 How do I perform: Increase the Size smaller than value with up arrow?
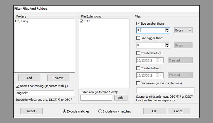pyautogui.click(x=167, y=29)
